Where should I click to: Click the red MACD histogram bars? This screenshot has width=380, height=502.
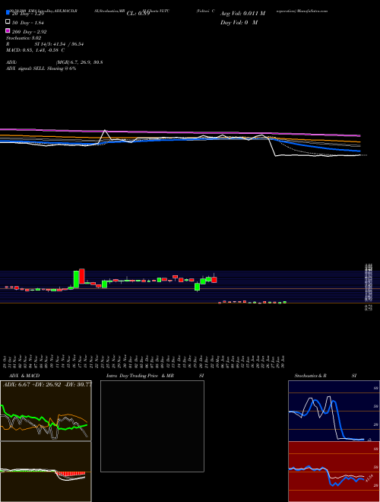point(71,474)
